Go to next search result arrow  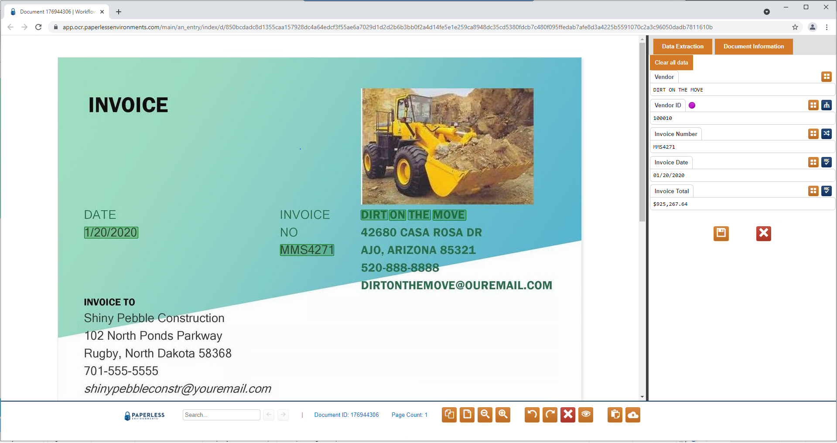[x=283, y=415]
